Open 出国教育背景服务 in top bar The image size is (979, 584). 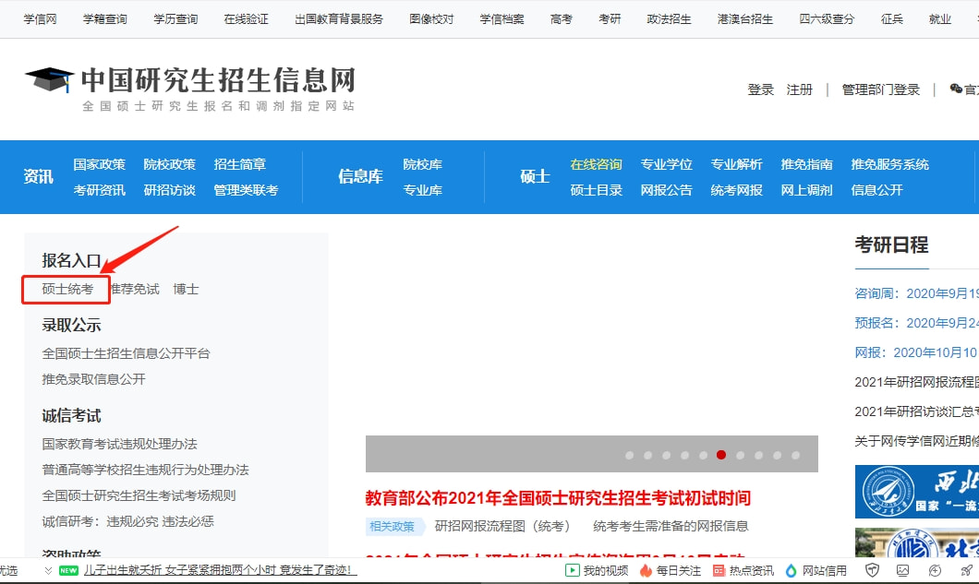(x=339, y=19)
